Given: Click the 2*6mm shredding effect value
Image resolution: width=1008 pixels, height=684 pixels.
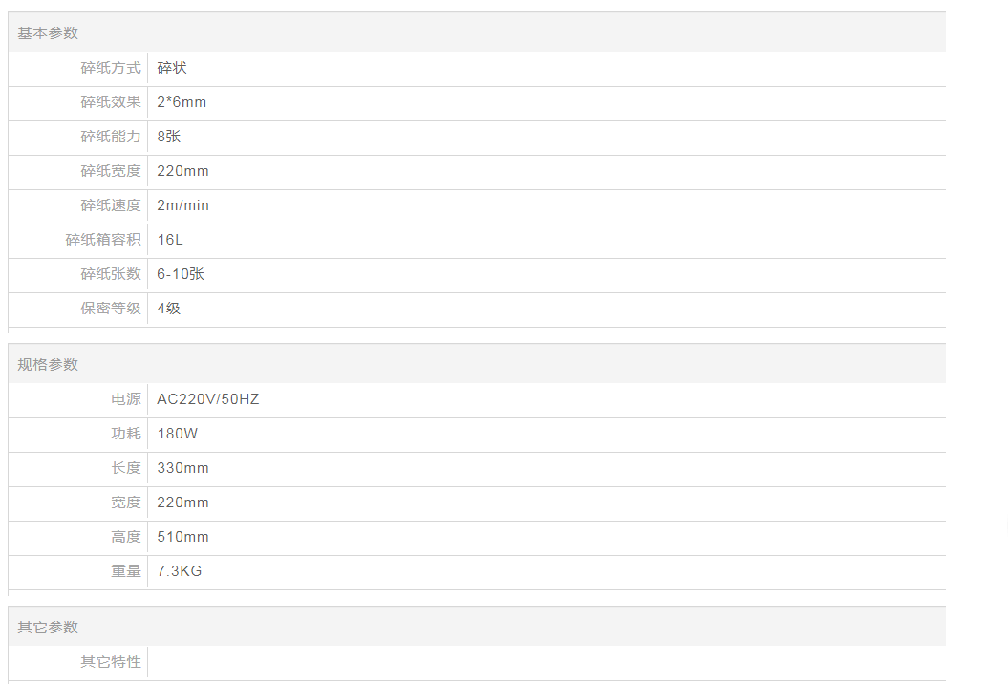Looking at the screenshot, I should click(x=182, y=102).
